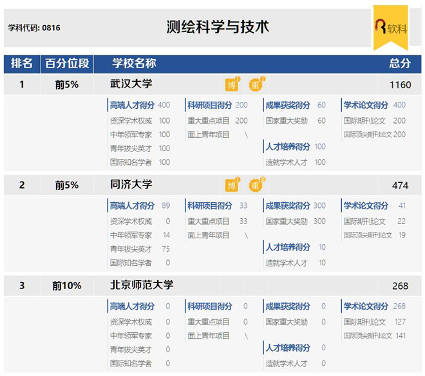Select the title 测绘科学与技术

click(218, 27)
